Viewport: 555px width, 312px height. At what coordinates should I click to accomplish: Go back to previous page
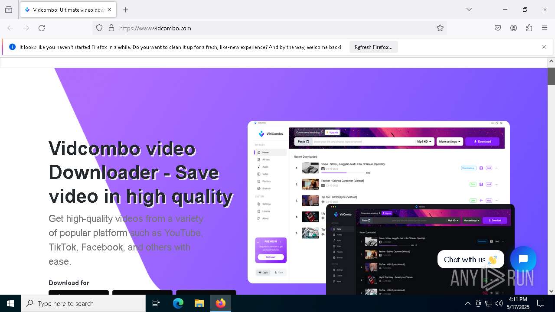[x=10, y=28]
